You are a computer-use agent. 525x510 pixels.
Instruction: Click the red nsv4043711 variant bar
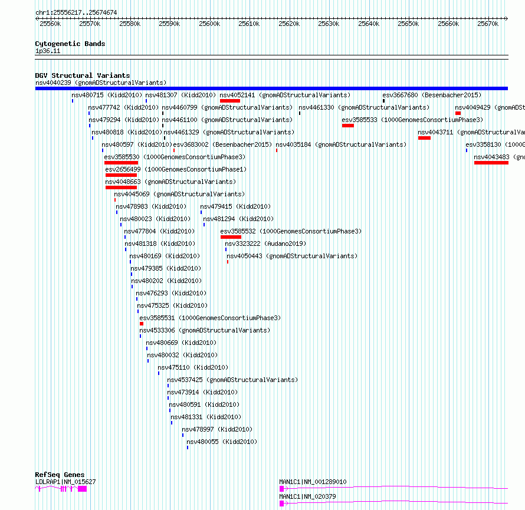click(x=424, y=138)
